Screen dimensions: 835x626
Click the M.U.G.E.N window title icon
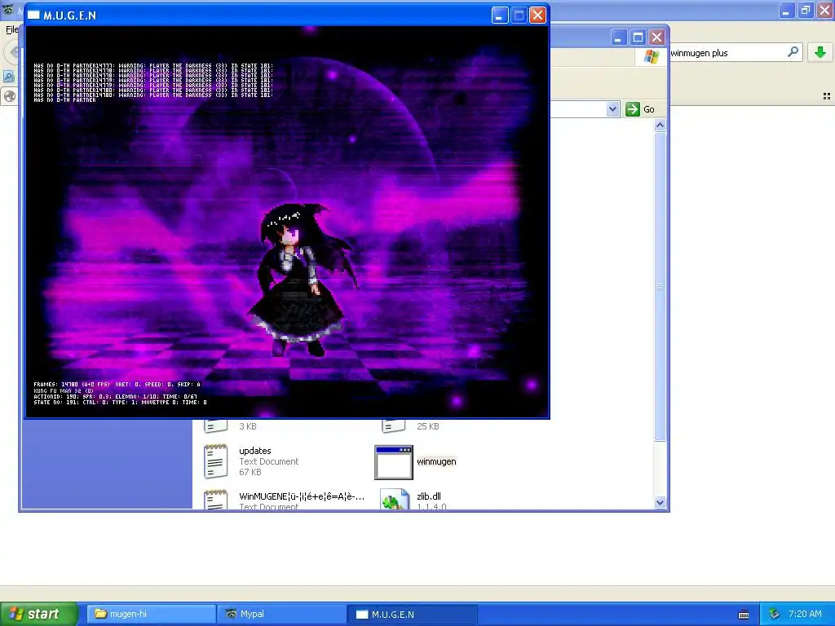34,15
